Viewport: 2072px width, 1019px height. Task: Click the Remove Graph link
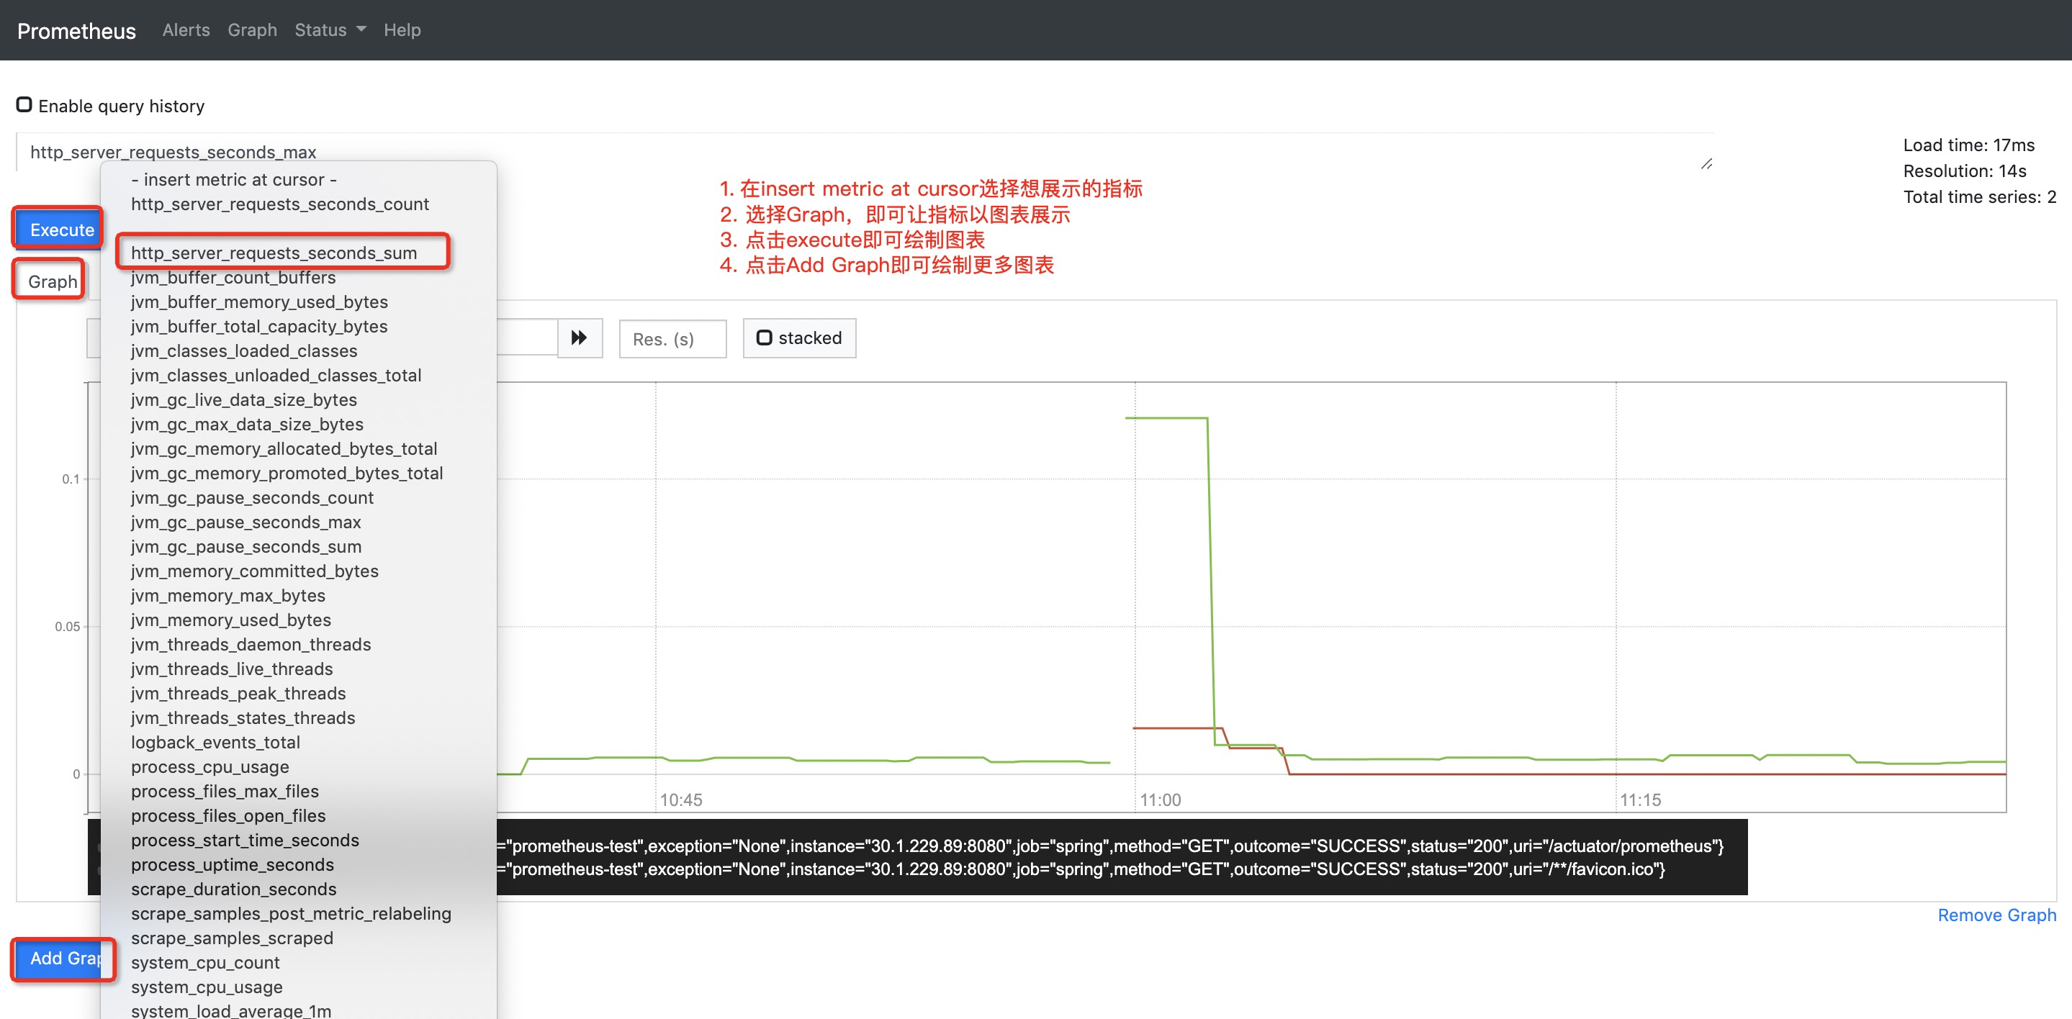pos(1996,915)
